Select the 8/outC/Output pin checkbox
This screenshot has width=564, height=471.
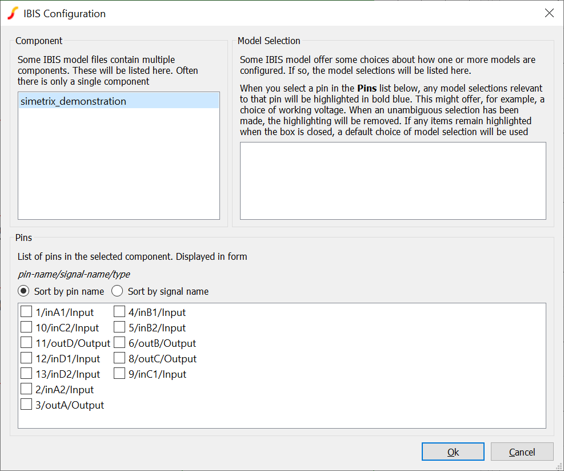pos(119,358)
